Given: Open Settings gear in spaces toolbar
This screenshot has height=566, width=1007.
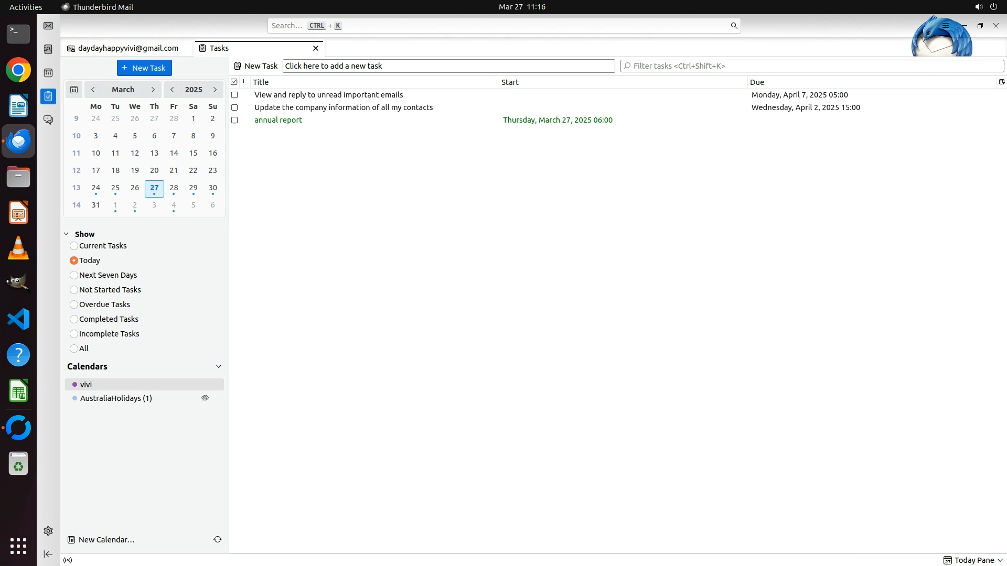Looking at the screenshot, I should pyautogui.click(x=48, y=531).
